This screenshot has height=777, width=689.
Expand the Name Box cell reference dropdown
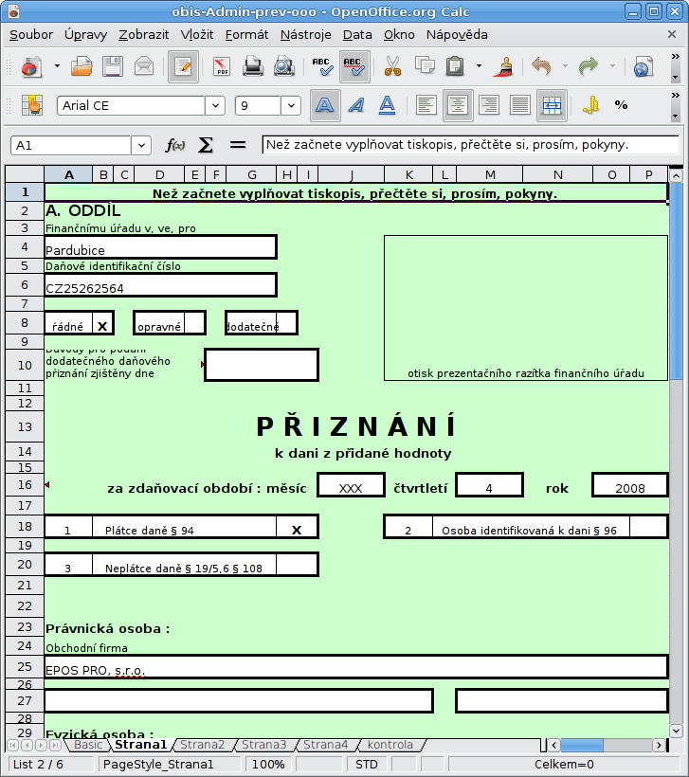pyautogui.click(x=141, y=145)
